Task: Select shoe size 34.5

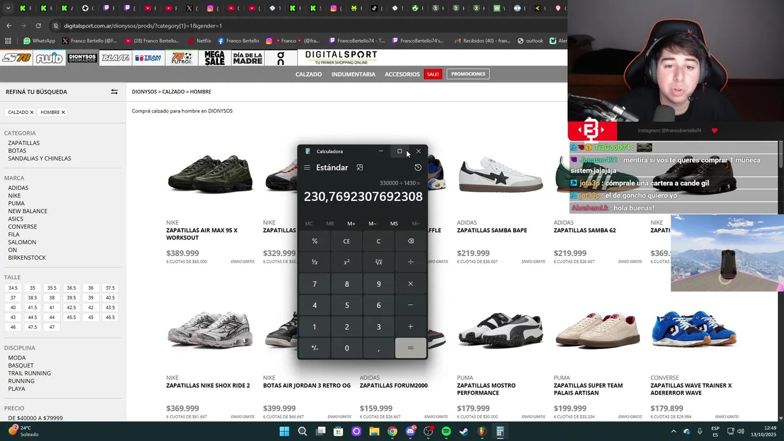Action: (13, 288)
